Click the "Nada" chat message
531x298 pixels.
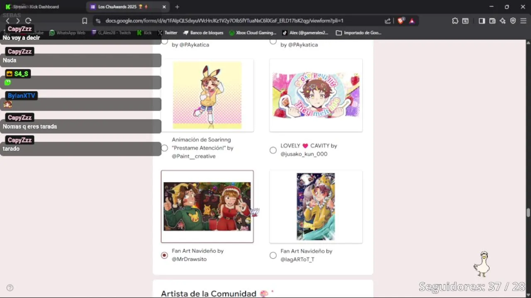pyautogui.click(x=10, y=60)
